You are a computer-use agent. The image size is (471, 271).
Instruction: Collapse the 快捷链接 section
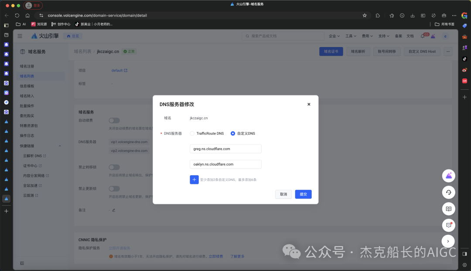[x=60, y=146]
